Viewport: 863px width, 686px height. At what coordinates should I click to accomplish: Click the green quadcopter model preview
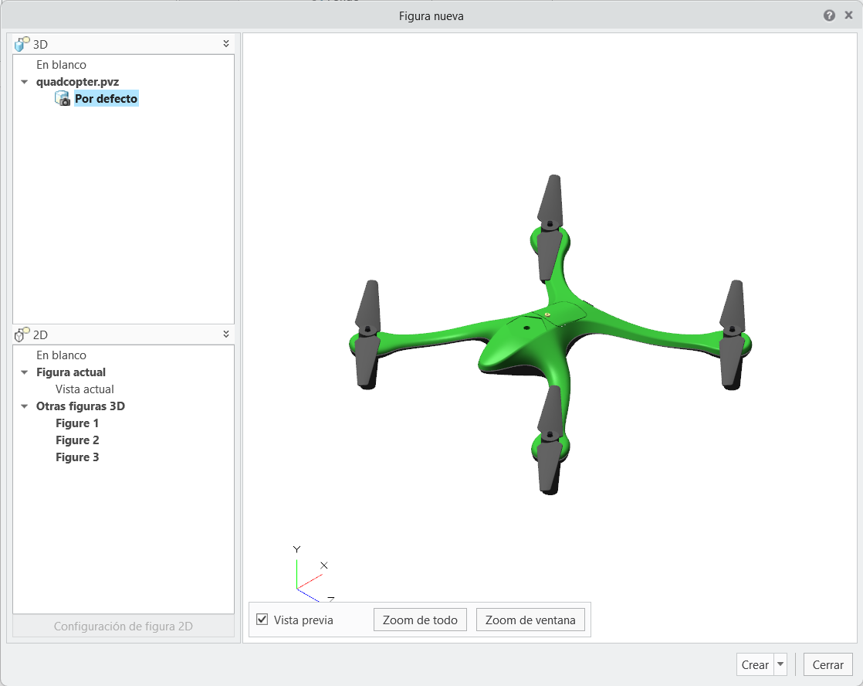(x=550, y=335)
